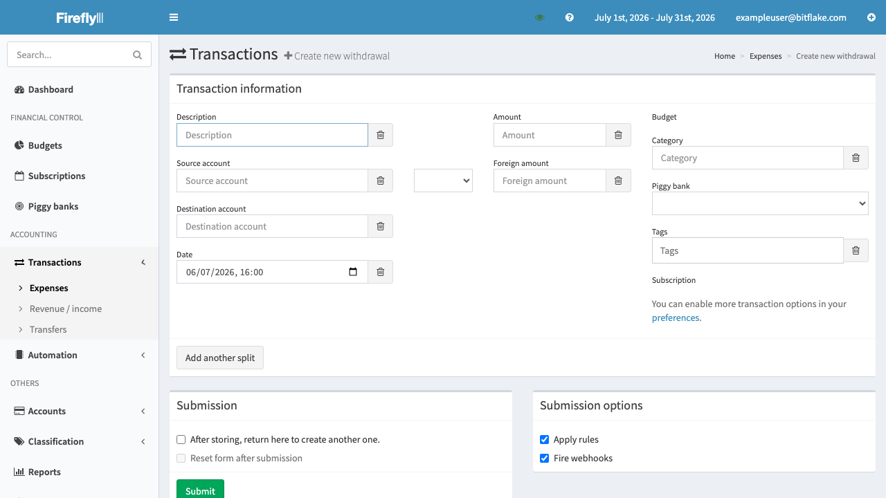Screen dimensions: 886x498
Task: Click the Home breadcrumb link
Action: (725, 56)
